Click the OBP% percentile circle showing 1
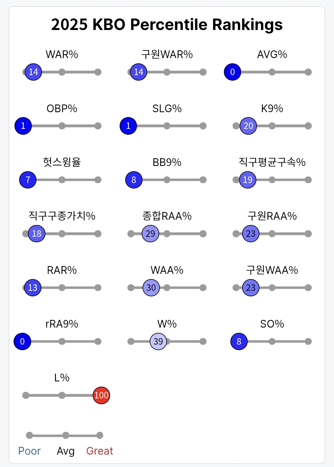Image resolution: width=334 pixels, height=467 pixels. [x=23, y=126]
